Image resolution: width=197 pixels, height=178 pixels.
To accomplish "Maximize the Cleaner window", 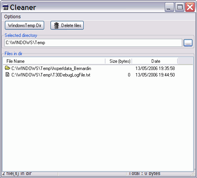I will 180,7.
